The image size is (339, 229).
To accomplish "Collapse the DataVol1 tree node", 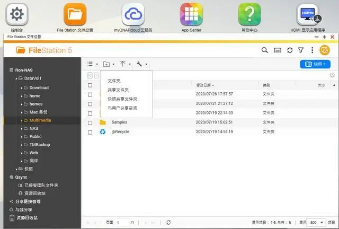I will coord(16,78).
